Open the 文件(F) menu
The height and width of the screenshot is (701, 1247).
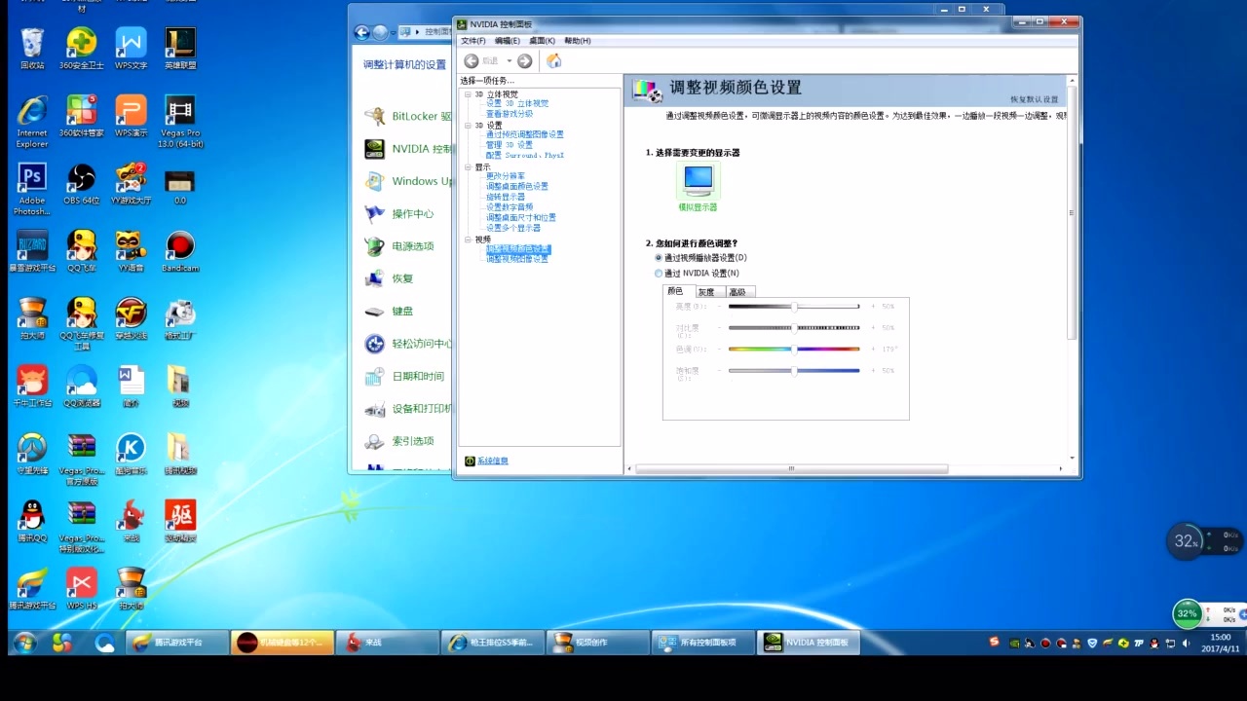(x=472, y=41)
